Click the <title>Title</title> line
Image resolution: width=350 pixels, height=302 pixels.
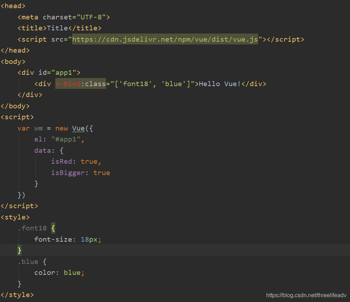coord(60,28)
